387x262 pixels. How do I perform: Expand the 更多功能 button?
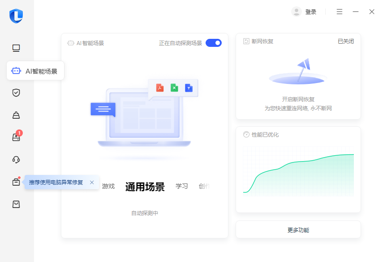(x=298, y=230)
